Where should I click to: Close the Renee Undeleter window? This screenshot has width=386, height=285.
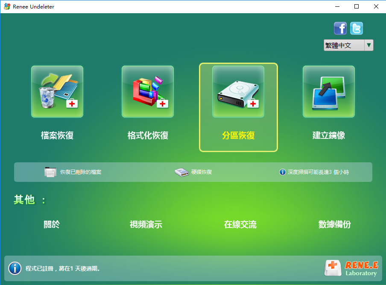pyautogui.click(x=376, y=7)
